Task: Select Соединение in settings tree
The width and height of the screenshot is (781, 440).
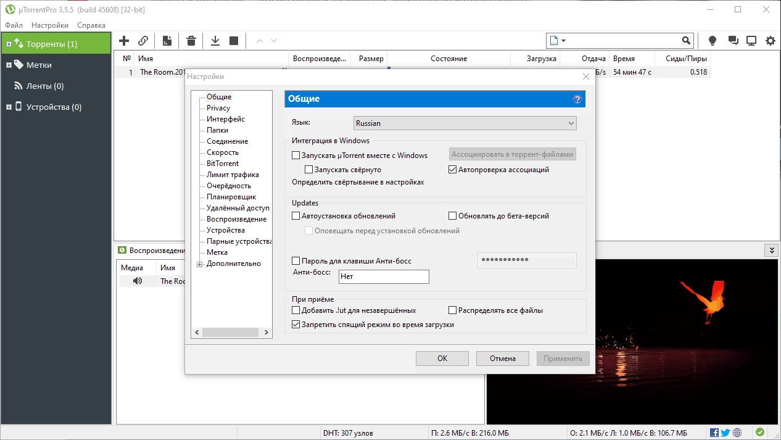Action: [x=228, y=141]
